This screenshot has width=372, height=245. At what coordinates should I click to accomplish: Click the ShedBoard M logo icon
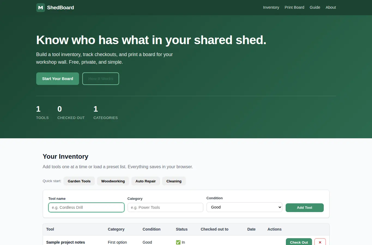click(x=41, y=8)
